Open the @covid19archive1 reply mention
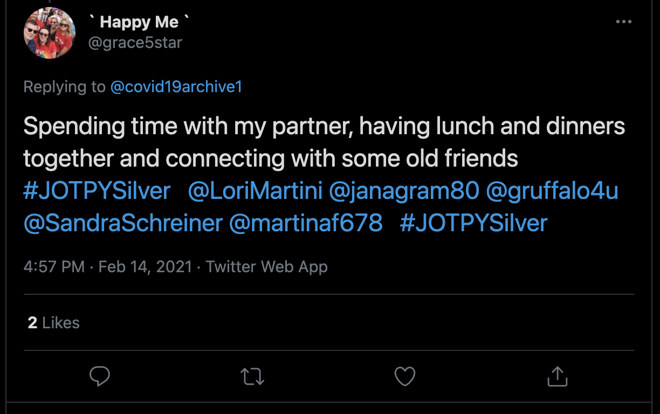 (176, 87)
